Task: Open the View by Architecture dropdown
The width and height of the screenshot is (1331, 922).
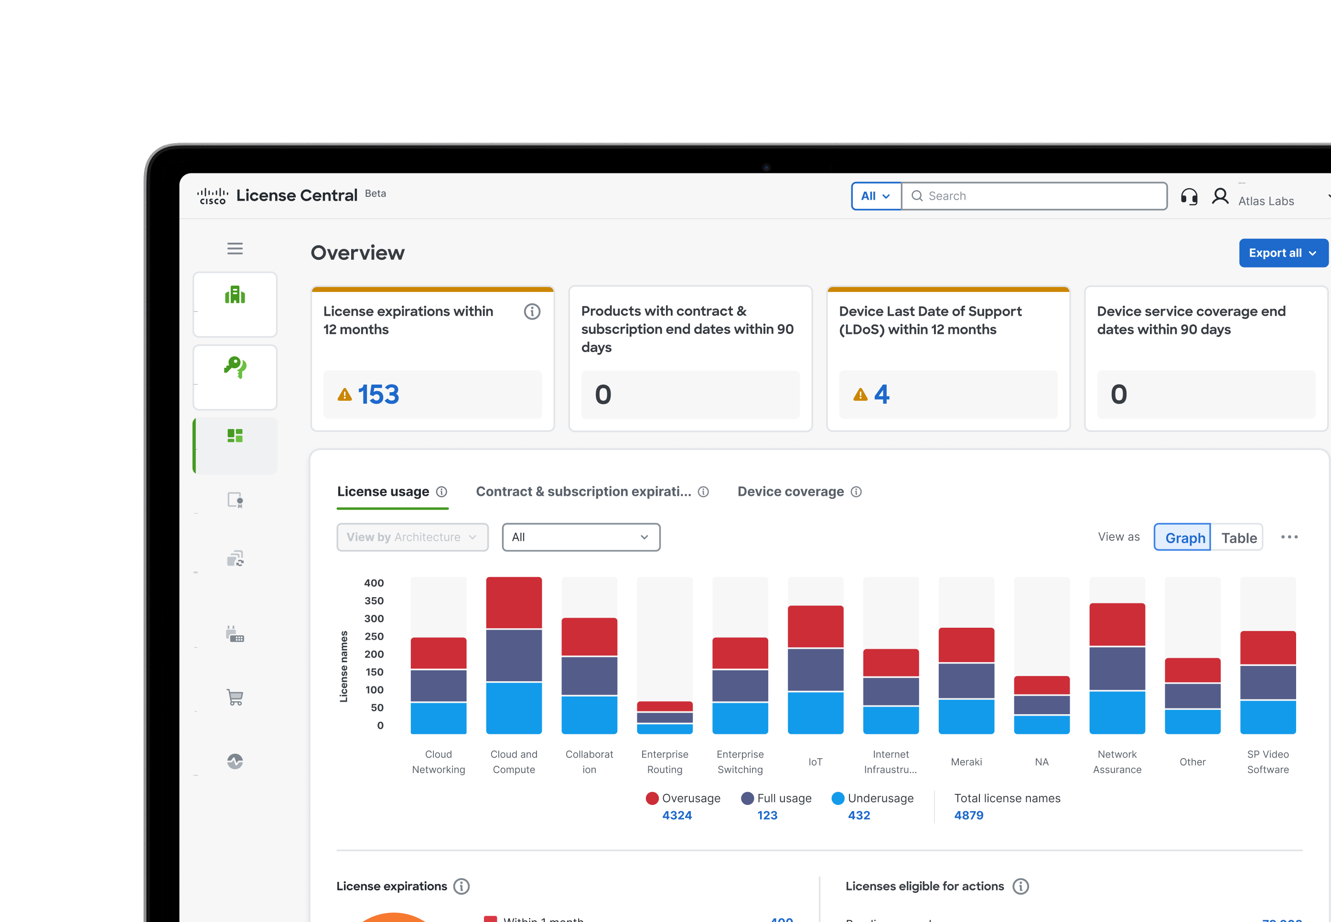Action: [412, 537]
